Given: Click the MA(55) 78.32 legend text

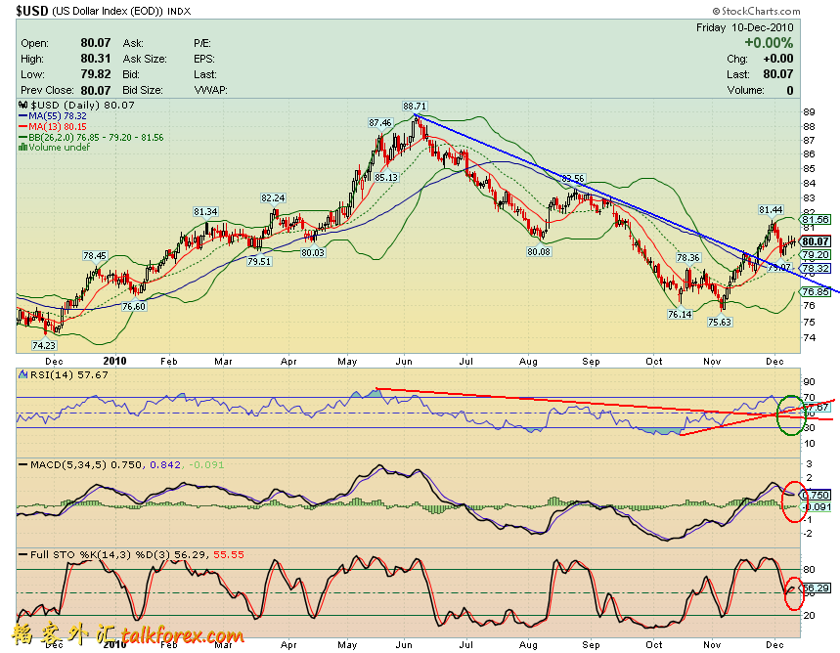Looking at the screenshot, I should (58, 115).
